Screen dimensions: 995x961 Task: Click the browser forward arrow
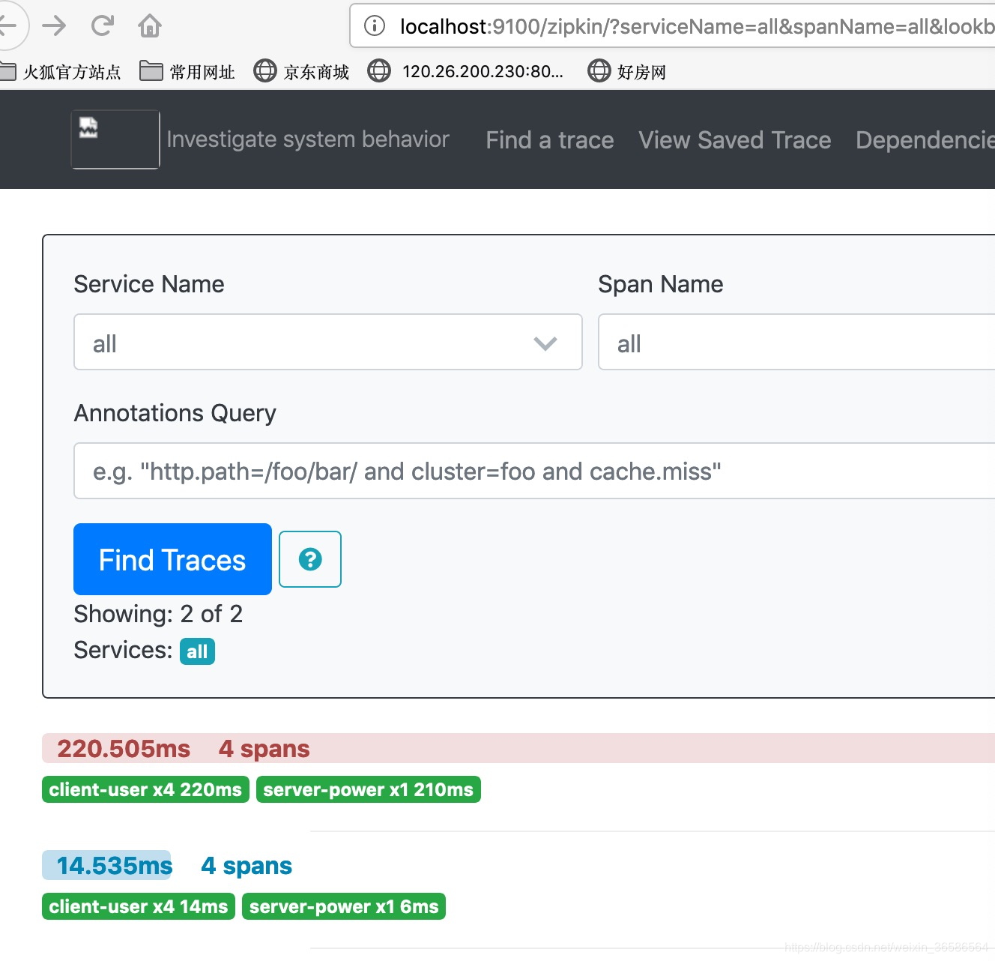54,26
